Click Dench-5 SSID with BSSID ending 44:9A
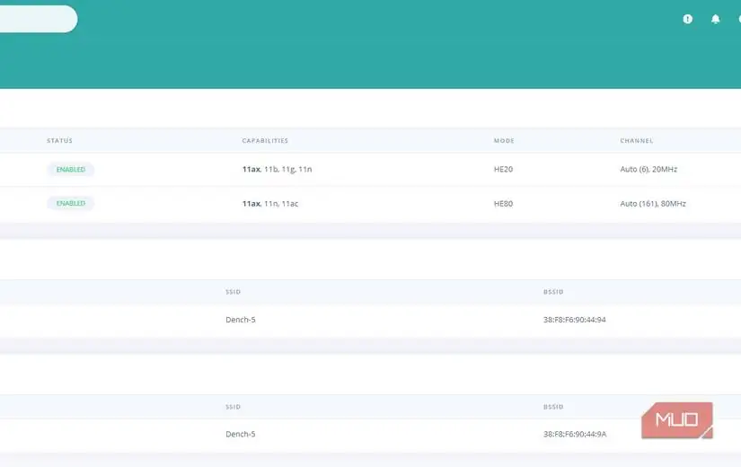 [240, 434]
